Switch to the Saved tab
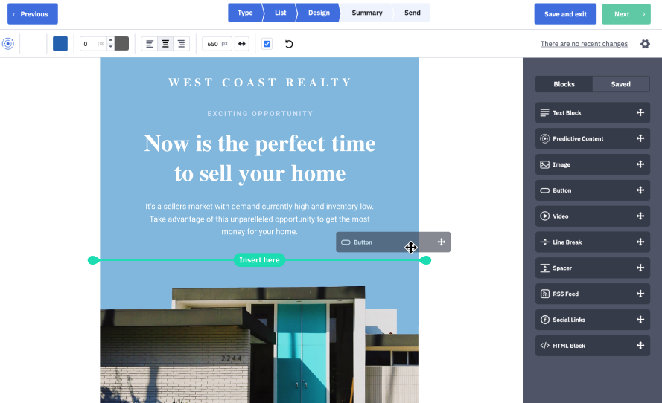The height and width of the screenshot is (403, 662). coord(620,84)
